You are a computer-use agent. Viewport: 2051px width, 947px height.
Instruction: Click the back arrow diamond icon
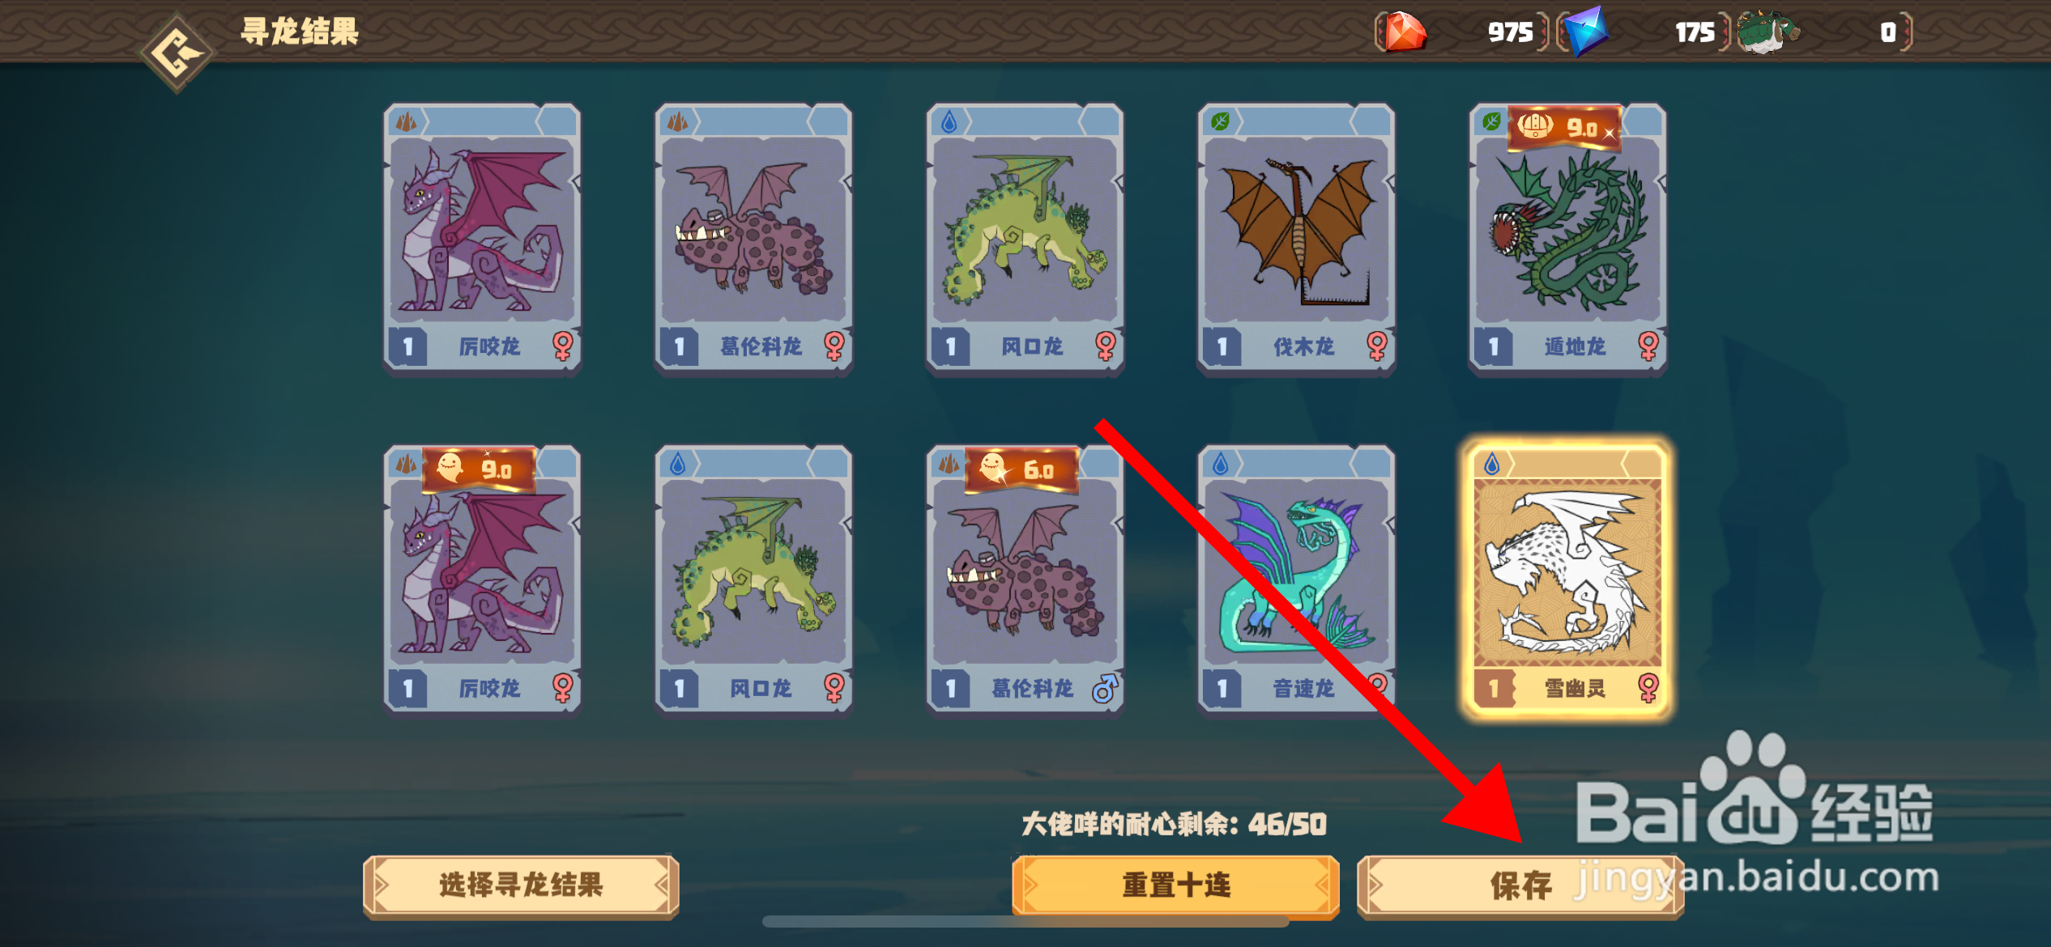pyautogui.click(x=177, y=53)
